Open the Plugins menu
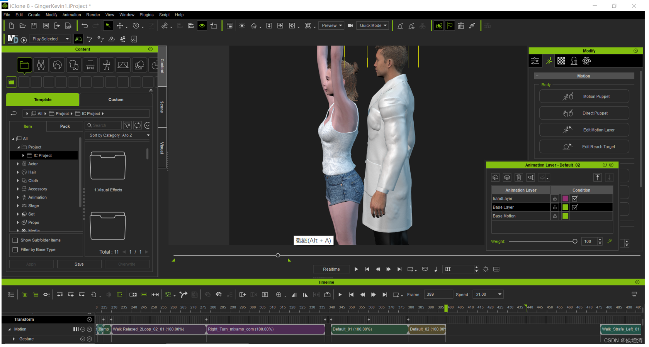This screenshot has width=649, height=347. point(146,15)
